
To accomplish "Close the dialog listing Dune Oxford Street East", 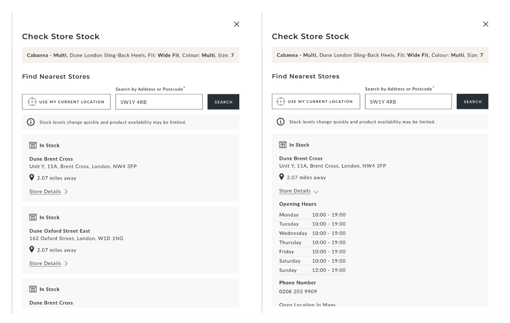I will (x=237, y=24).
